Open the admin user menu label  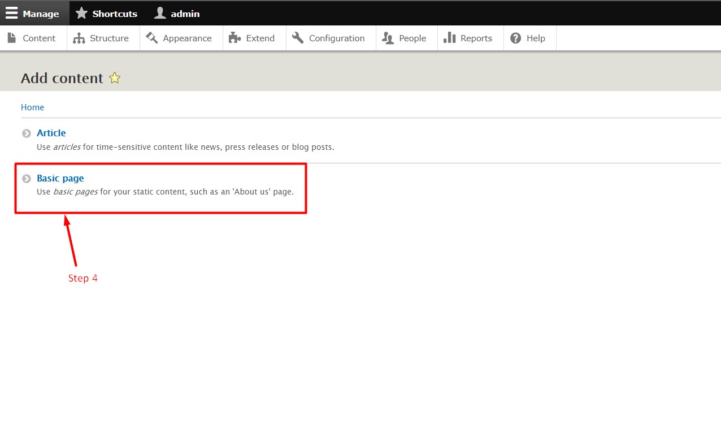click(185, 14)
